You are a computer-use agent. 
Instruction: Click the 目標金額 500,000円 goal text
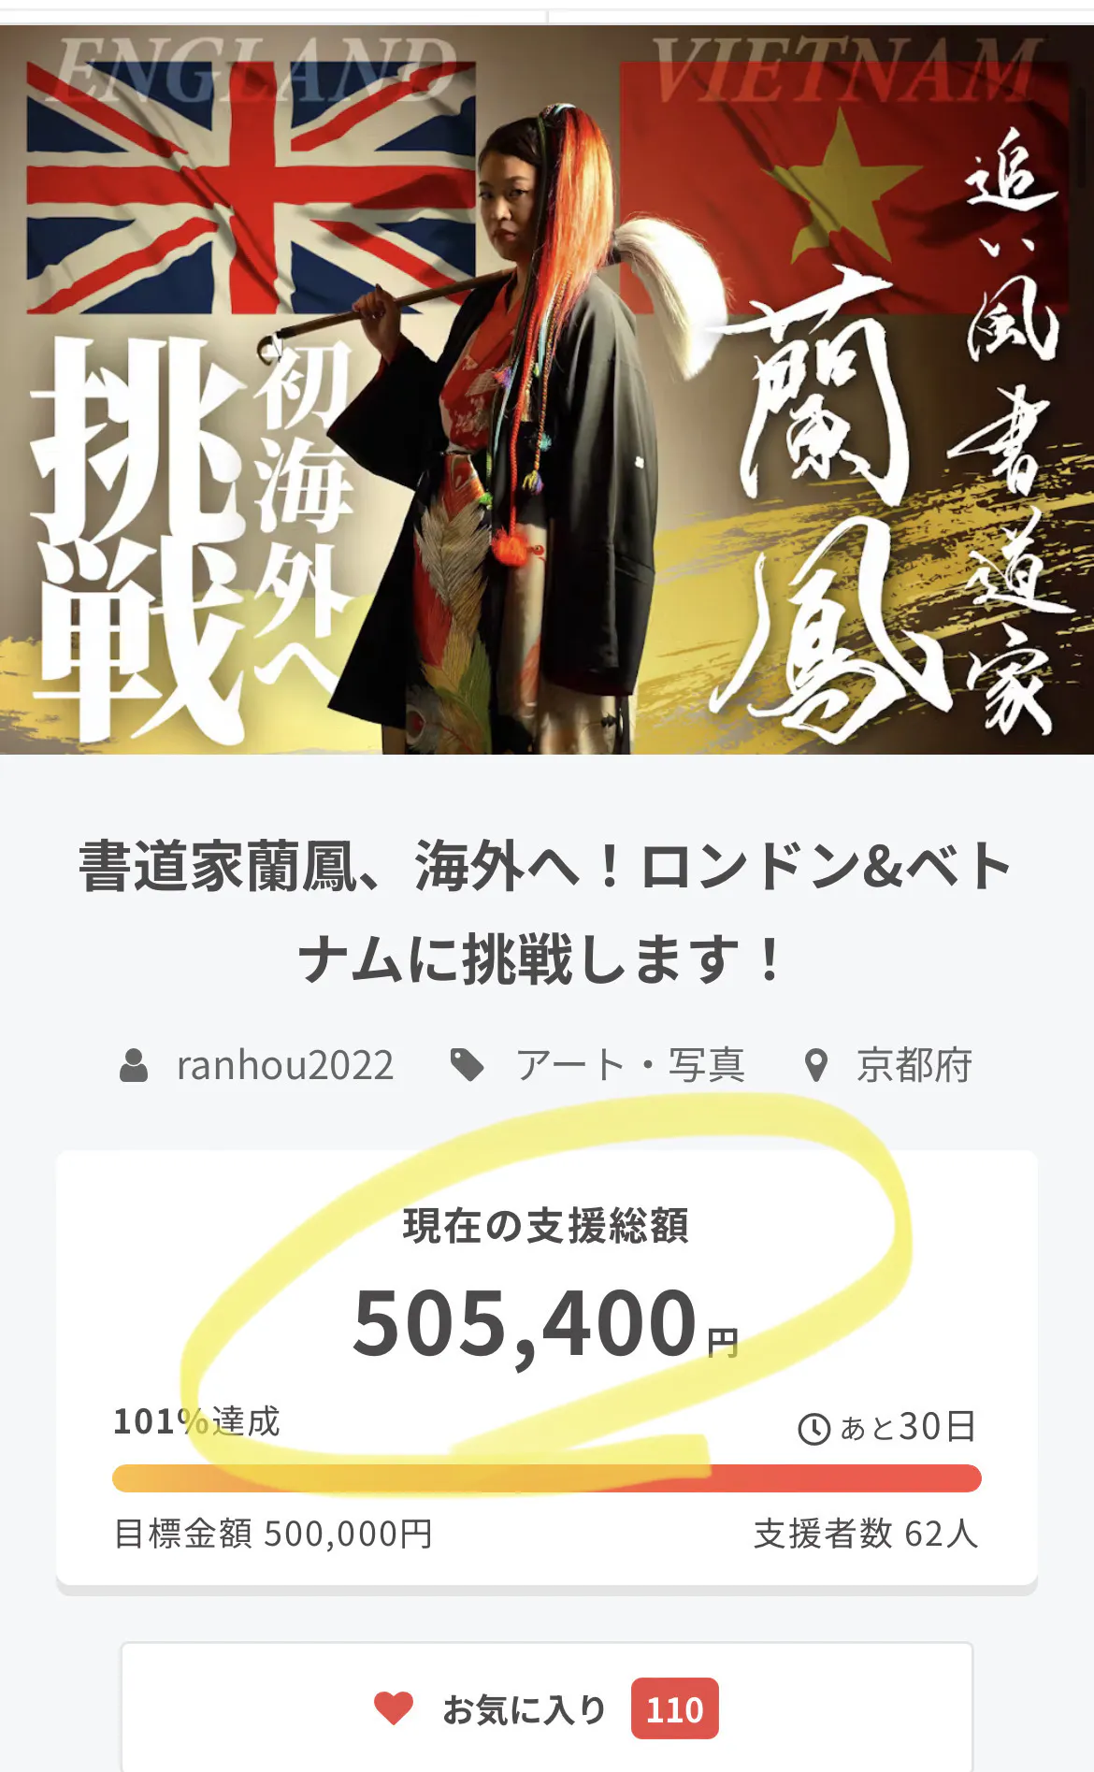point(273,1534)
